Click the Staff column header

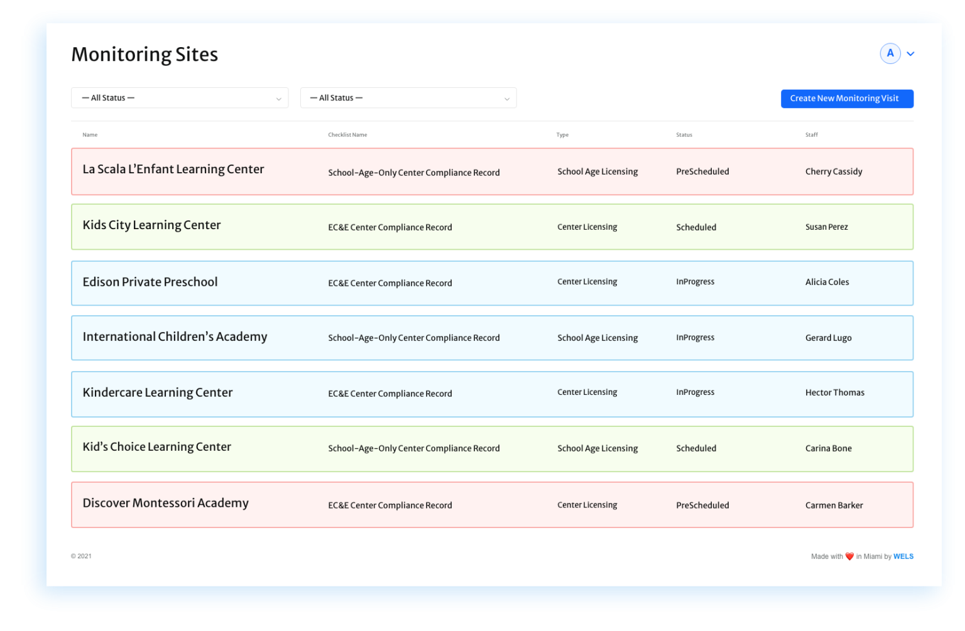coord(811,135)
